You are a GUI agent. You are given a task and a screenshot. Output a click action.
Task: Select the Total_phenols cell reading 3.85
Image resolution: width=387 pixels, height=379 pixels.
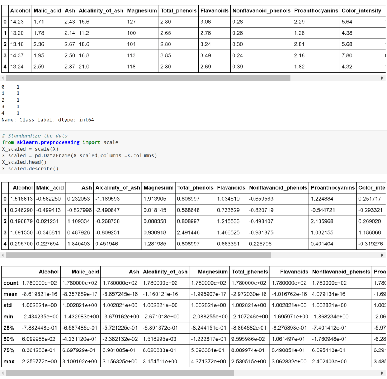tap(179, 55)
